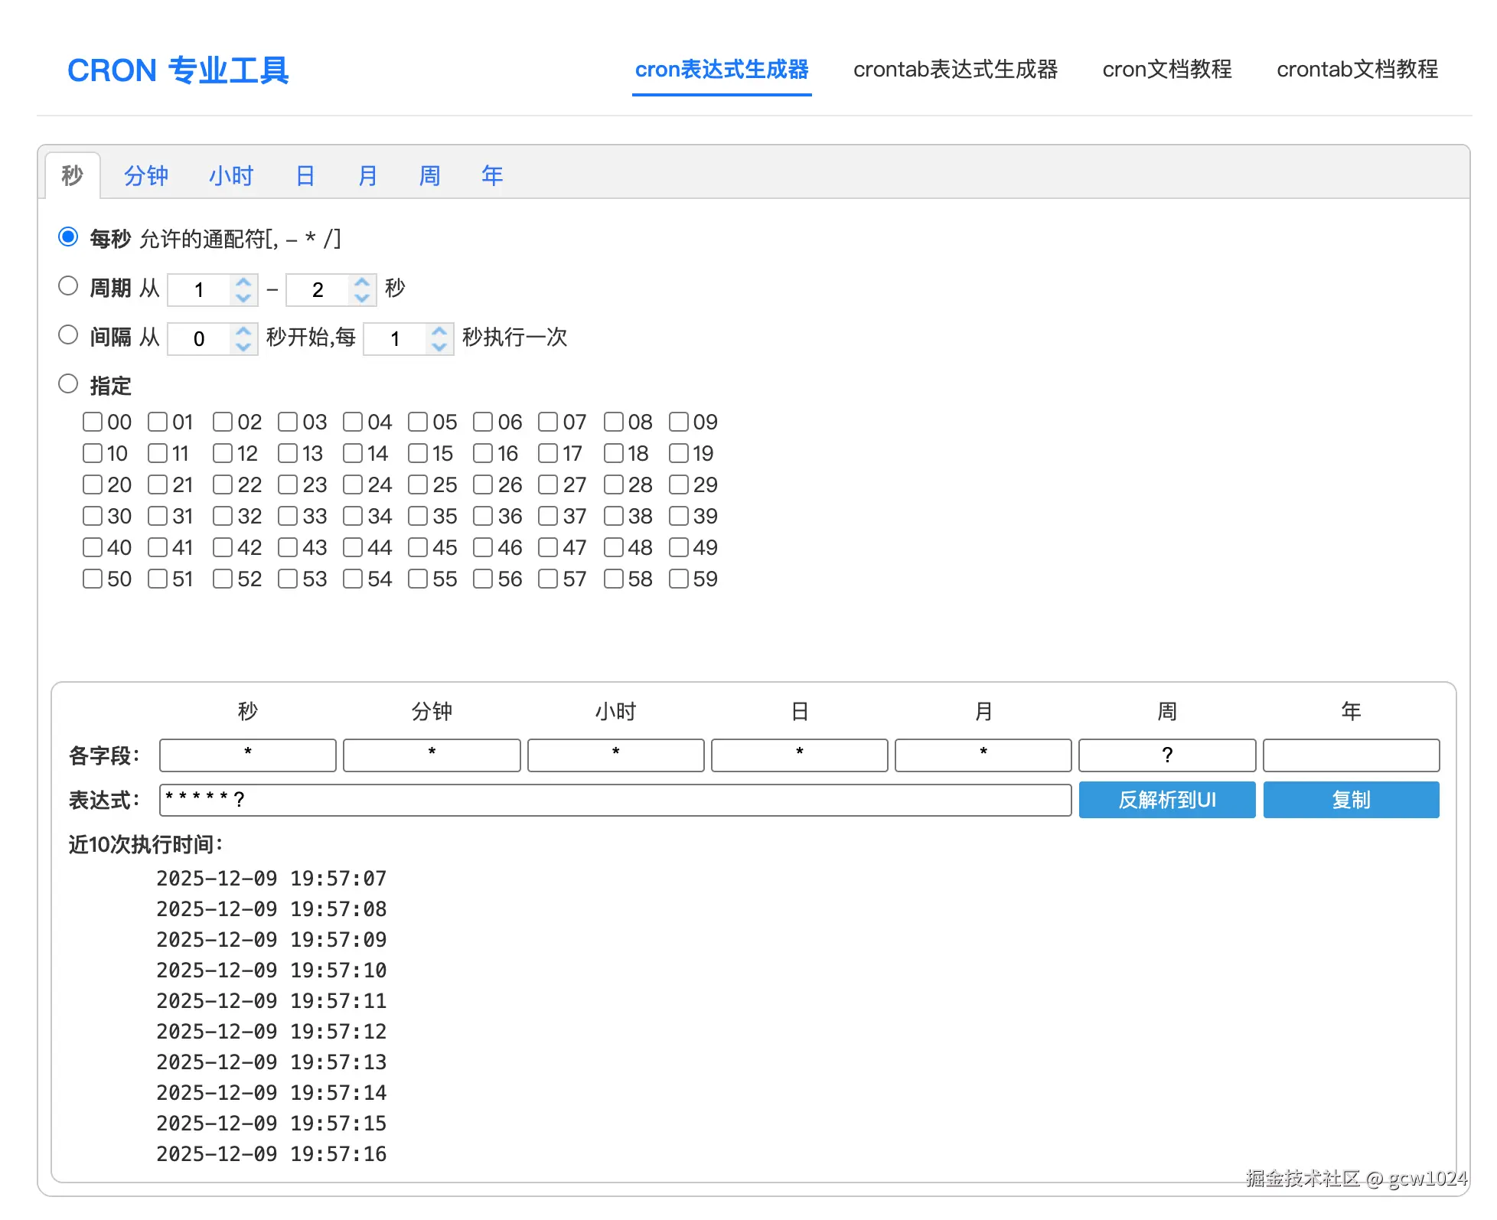This screenshot has width=1497, height=1220.
Task: Click the 反解析到UI button
Action: [x=1166, y=799]
